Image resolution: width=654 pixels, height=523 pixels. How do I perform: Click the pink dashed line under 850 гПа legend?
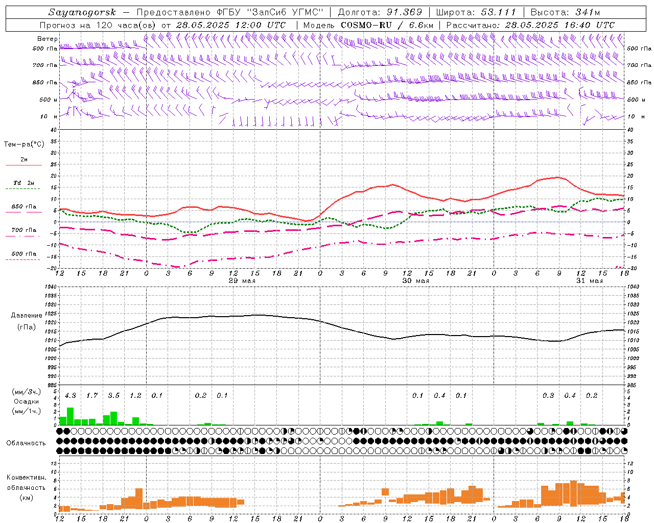pos(22,212)
